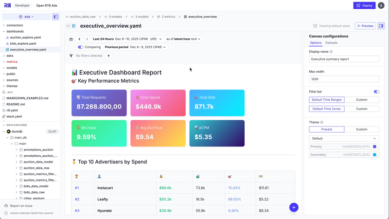Go to previous time range arrow
This screenshot has width=389, height=219.
coord(79,39)
